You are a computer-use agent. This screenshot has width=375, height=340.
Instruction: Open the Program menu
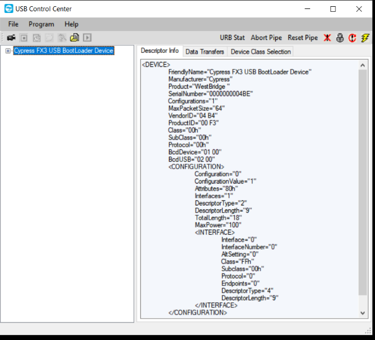[x=41, y=24]
